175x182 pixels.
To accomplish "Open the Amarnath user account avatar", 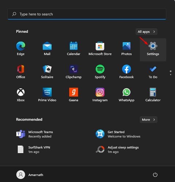I will pyautogui.click(x=21, y=175).
